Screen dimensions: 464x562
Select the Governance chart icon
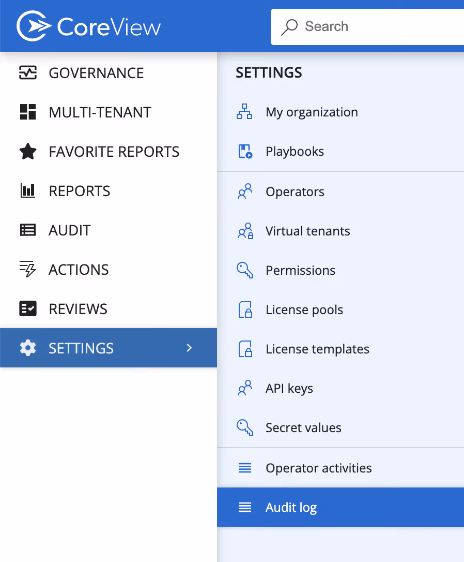[x=28, y=73]
